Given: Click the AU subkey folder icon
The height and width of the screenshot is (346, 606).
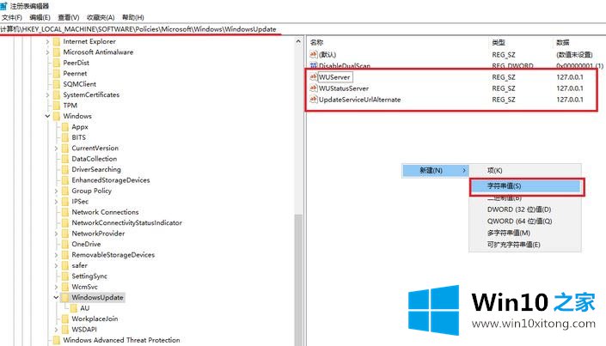Looking at the screenshot, I should [x=74, y=308].
